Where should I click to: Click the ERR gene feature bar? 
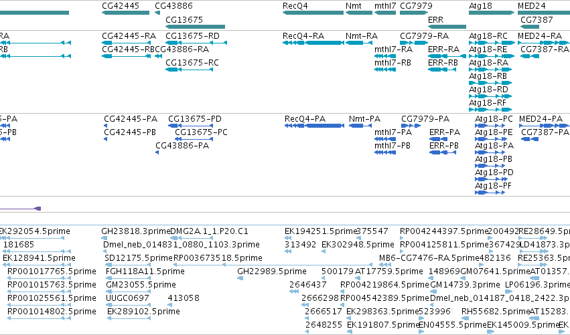point(447,27)
